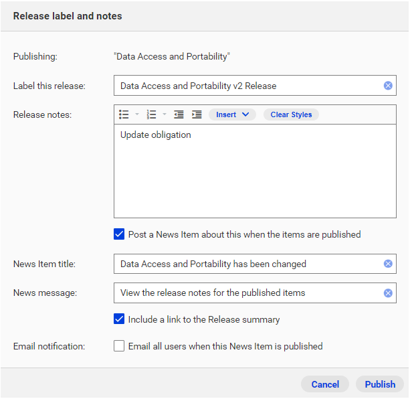The width and height of the screenshot is (410, 399).
Task: Clear the News Item title field
Action: click(x=388, y=264)
